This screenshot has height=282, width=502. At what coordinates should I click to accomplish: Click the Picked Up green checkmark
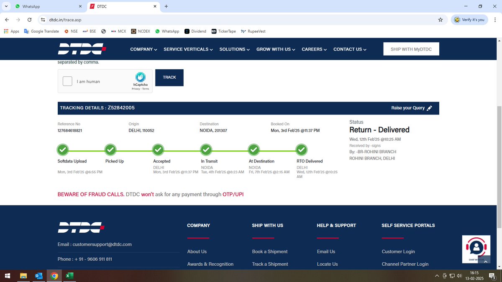pyautogui.click(x=110, y=149)
